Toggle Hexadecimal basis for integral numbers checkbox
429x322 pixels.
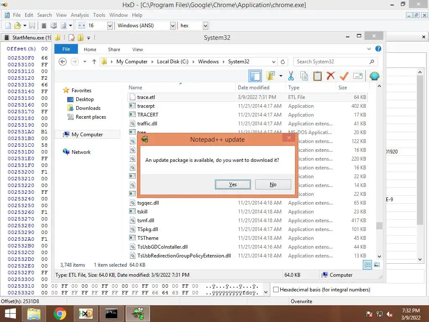click(x=276, y=289)
